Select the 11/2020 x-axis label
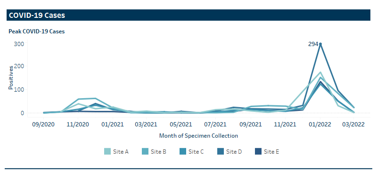This screenshot has width=377, height=173. (x=78, y=125)
